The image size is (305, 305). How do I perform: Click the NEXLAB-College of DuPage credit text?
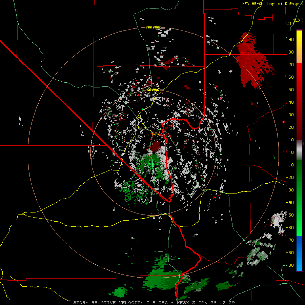[272, 4]
